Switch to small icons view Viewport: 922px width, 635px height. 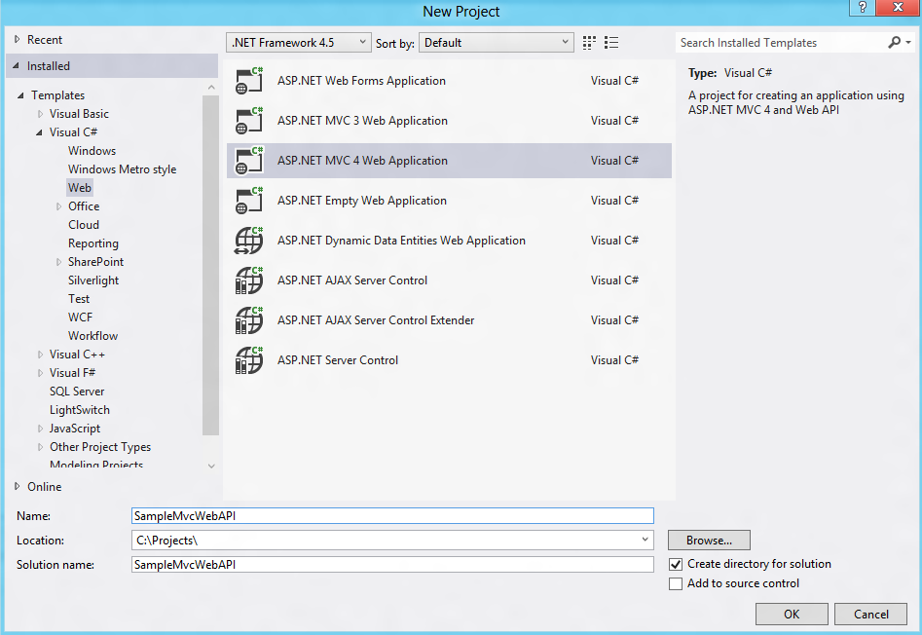click(589, 42)
